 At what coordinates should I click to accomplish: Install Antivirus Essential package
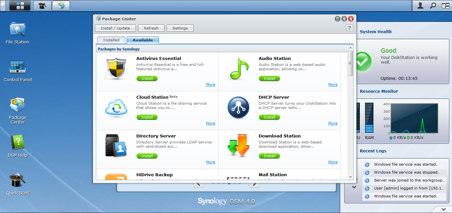147,79
